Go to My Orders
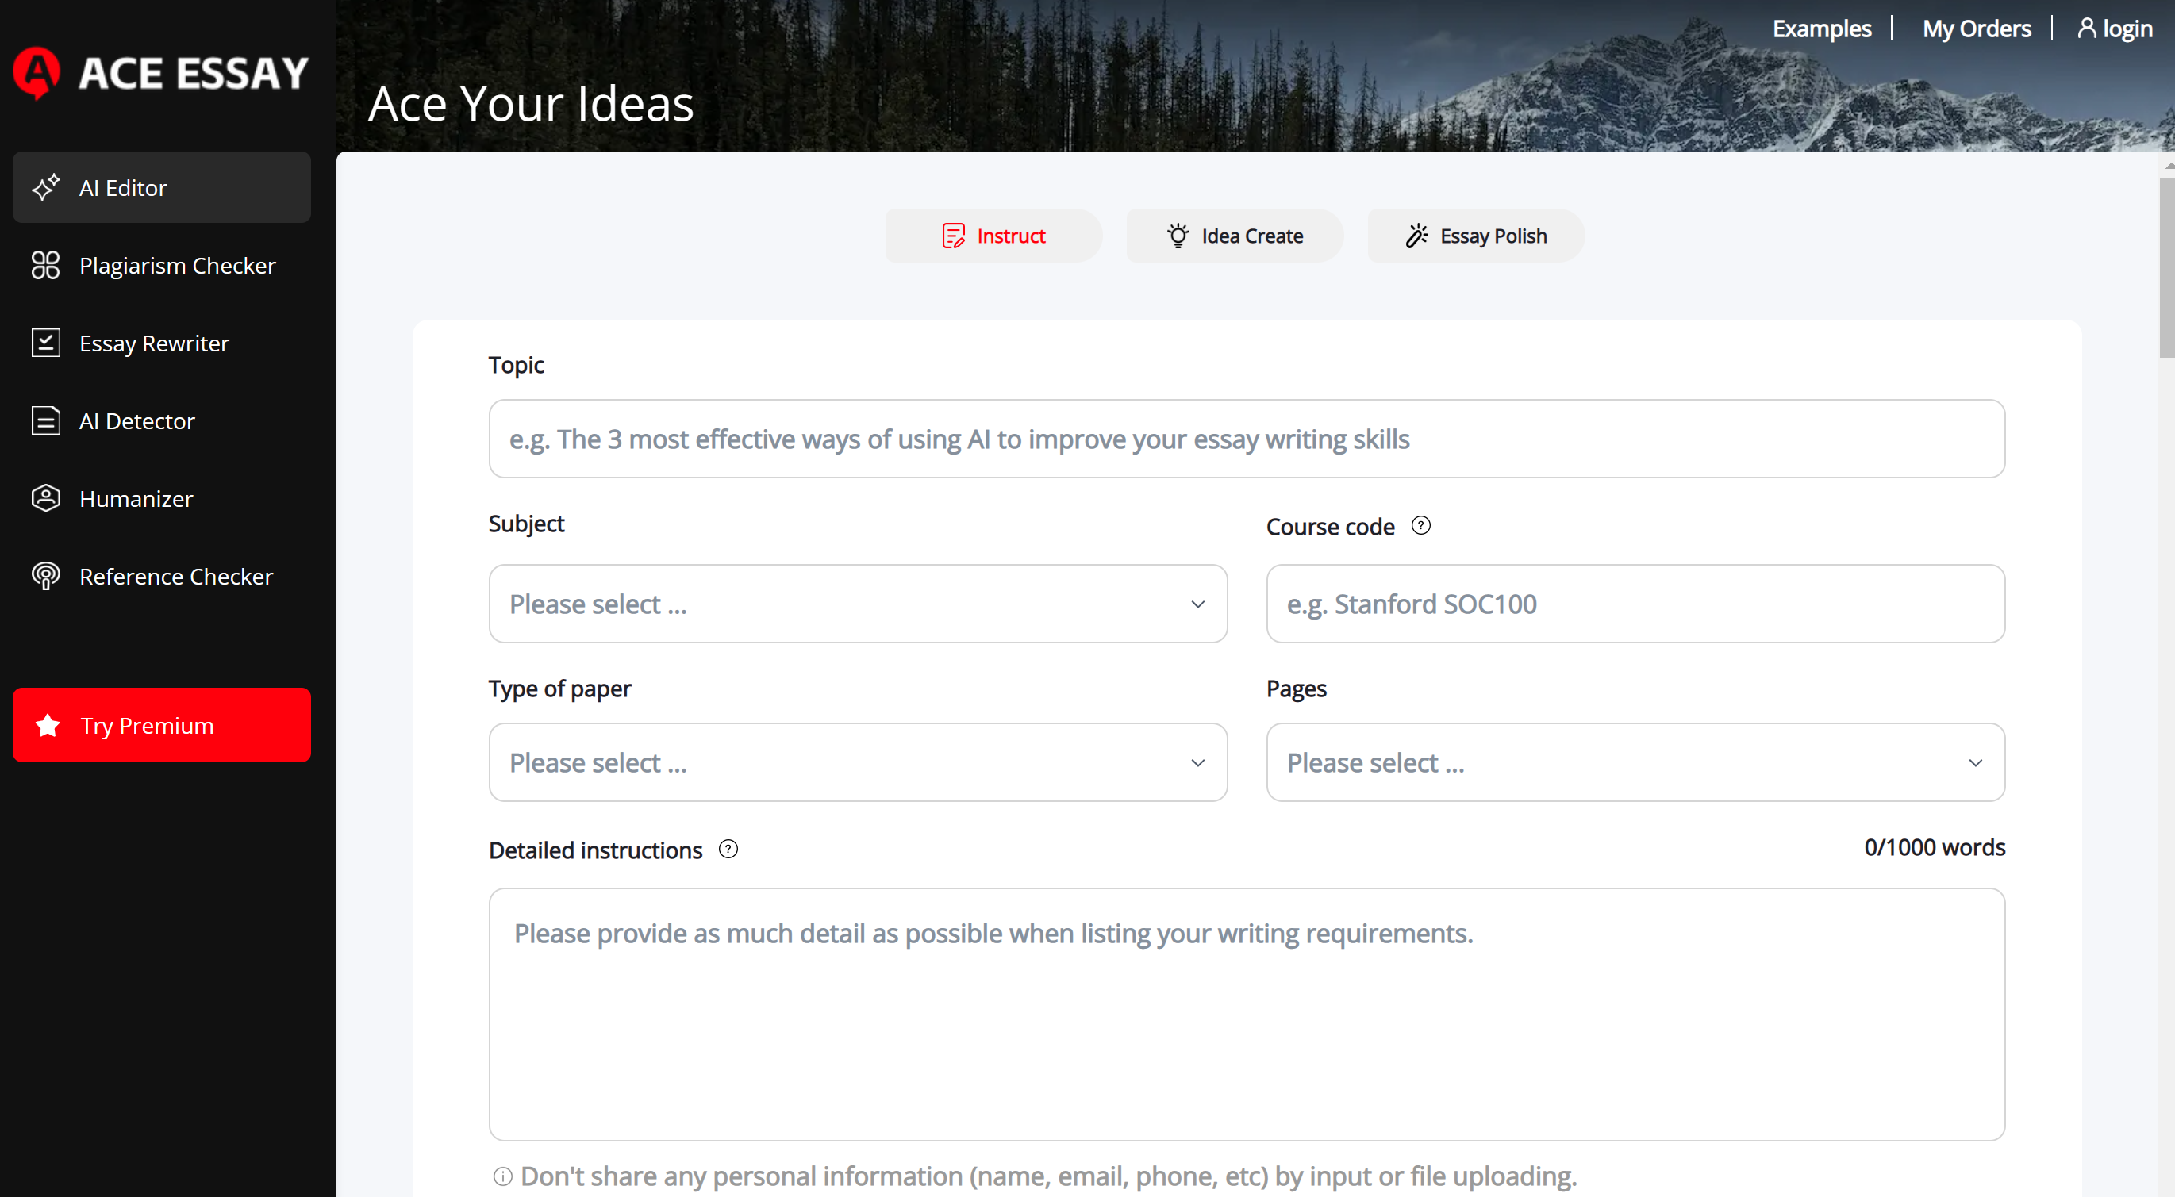Screen dimensions: 2175x1197 pos(1977,28)
